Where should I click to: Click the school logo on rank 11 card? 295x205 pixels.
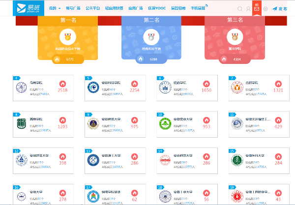click(237, 124)
